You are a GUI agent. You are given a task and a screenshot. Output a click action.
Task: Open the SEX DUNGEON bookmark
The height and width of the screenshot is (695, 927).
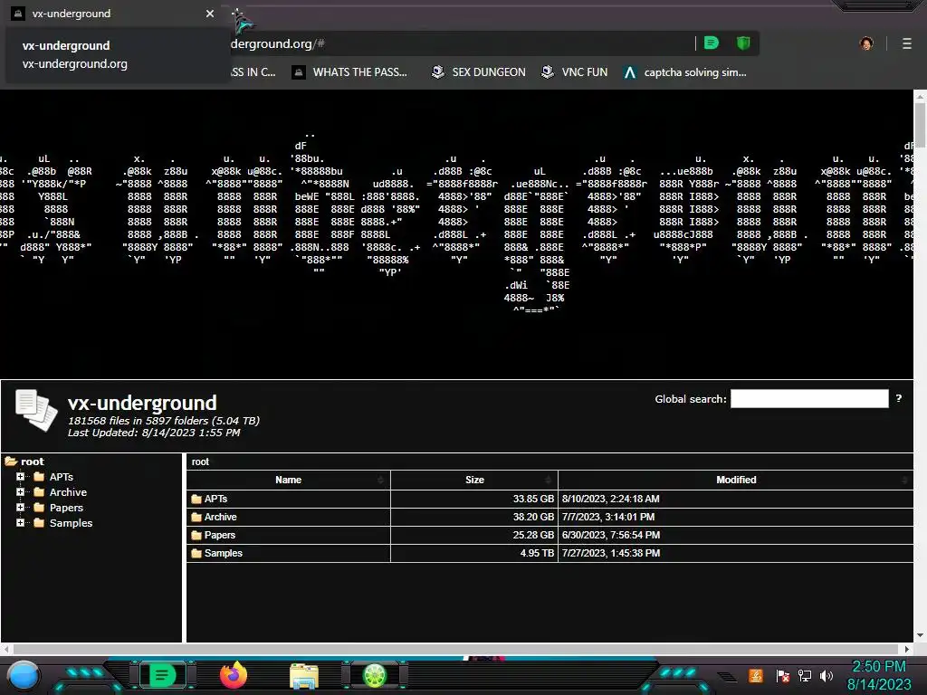click(x=478, y=72)
